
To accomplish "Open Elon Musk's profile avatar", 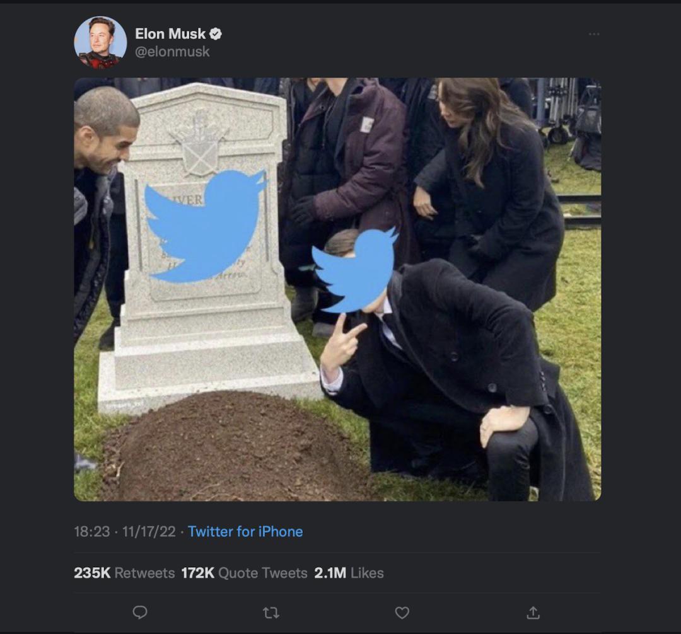I will coord(100,42).
